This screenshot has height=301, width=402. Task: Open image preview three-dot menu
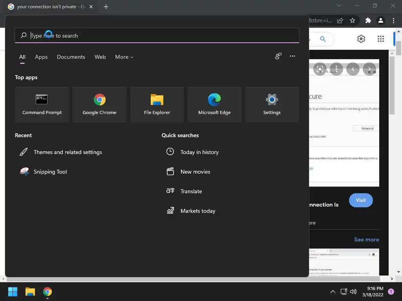click(x=336, y=69)
